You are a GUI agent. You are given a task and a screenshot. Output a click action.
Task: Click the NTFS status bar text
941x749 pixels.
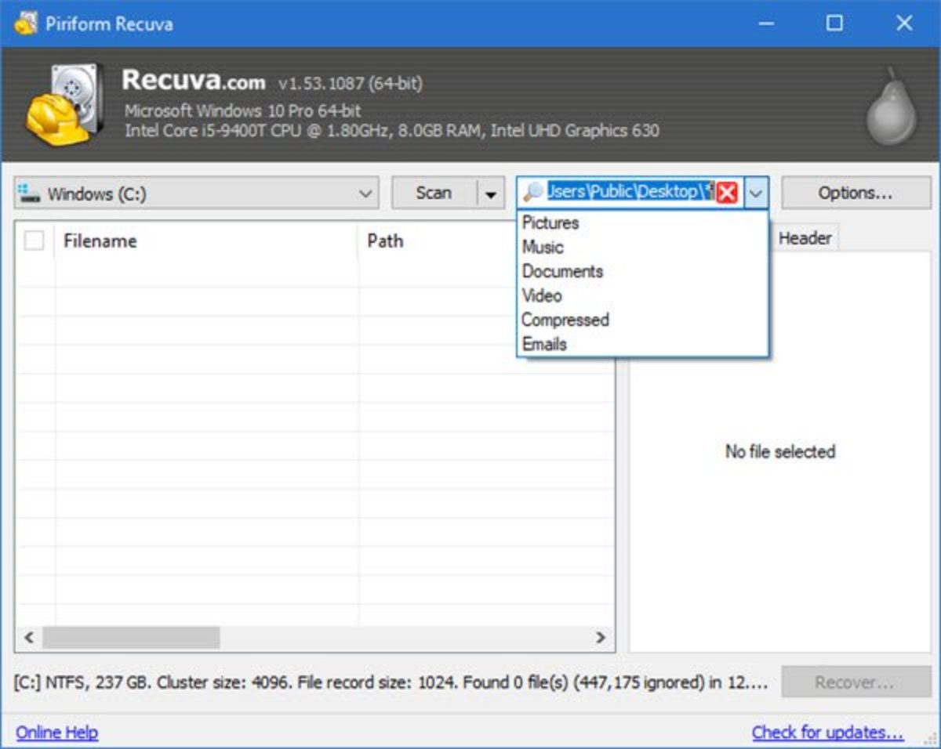(x=391, y=682)
